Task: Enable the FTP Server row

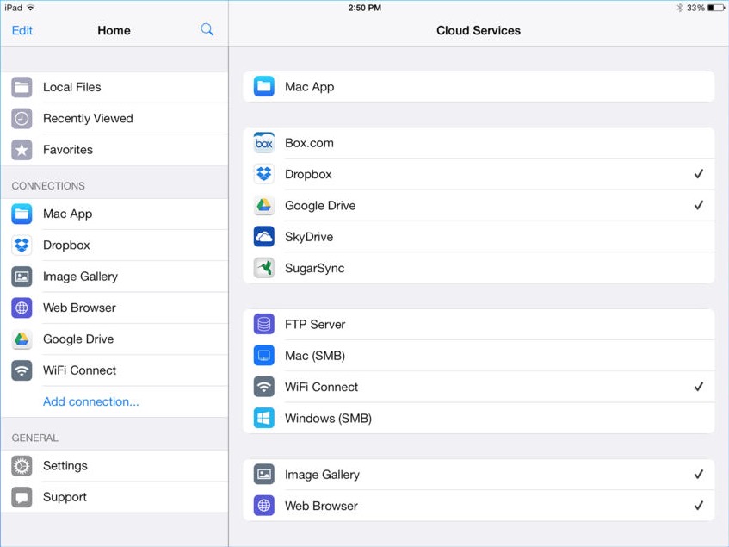Action: [479, 324]
